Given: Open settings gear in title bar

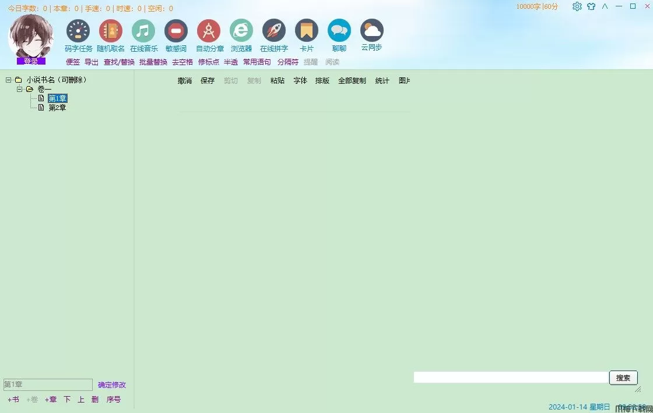Looking at the screenshot, I should point(577,6).
